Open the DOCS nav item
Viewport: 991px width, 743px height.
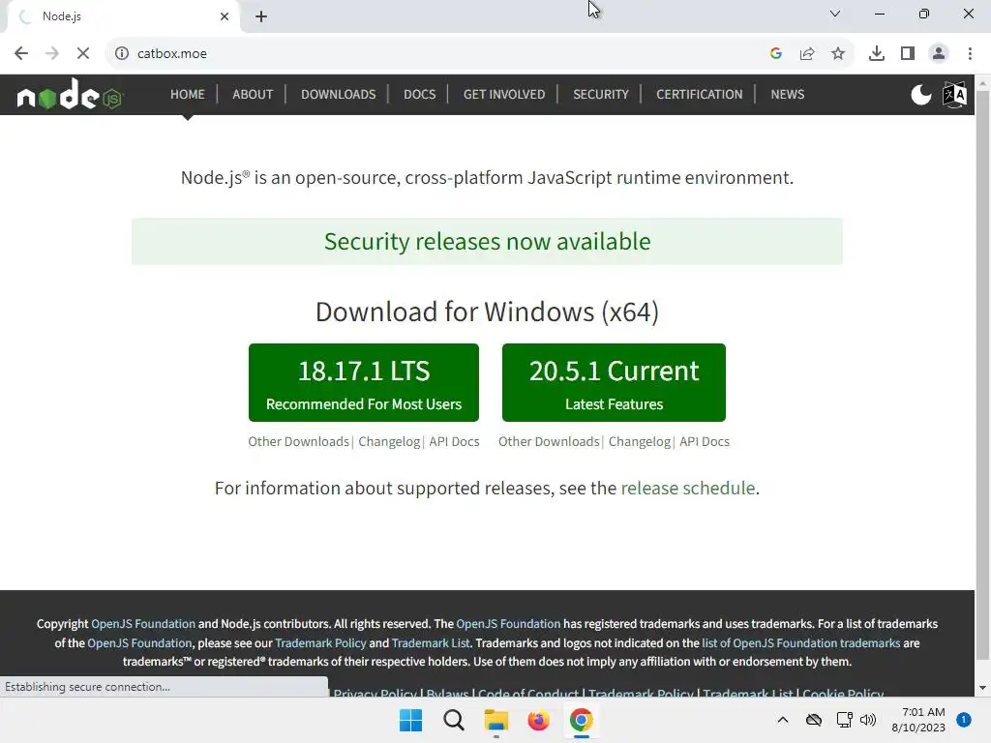click(420, 94)
